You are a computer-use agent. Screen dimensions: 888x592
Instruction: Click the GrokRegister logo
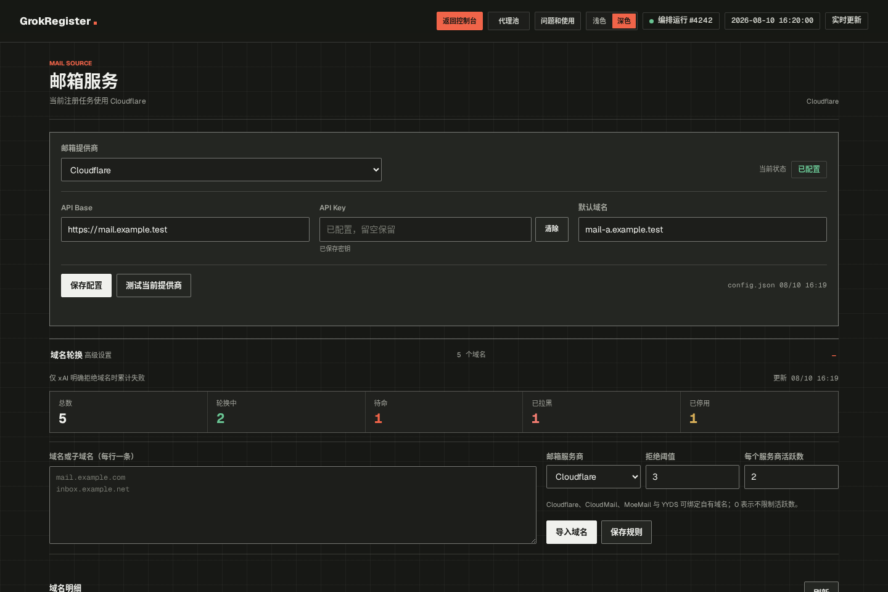tap(58, 21)
